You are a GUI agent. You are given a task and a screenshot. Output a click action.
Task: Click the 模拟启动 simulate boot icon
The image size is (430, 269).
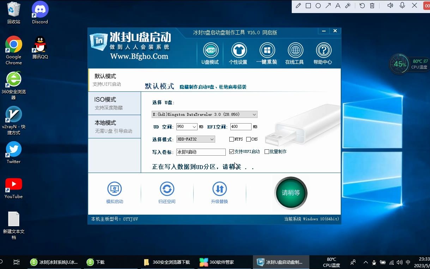114,192
